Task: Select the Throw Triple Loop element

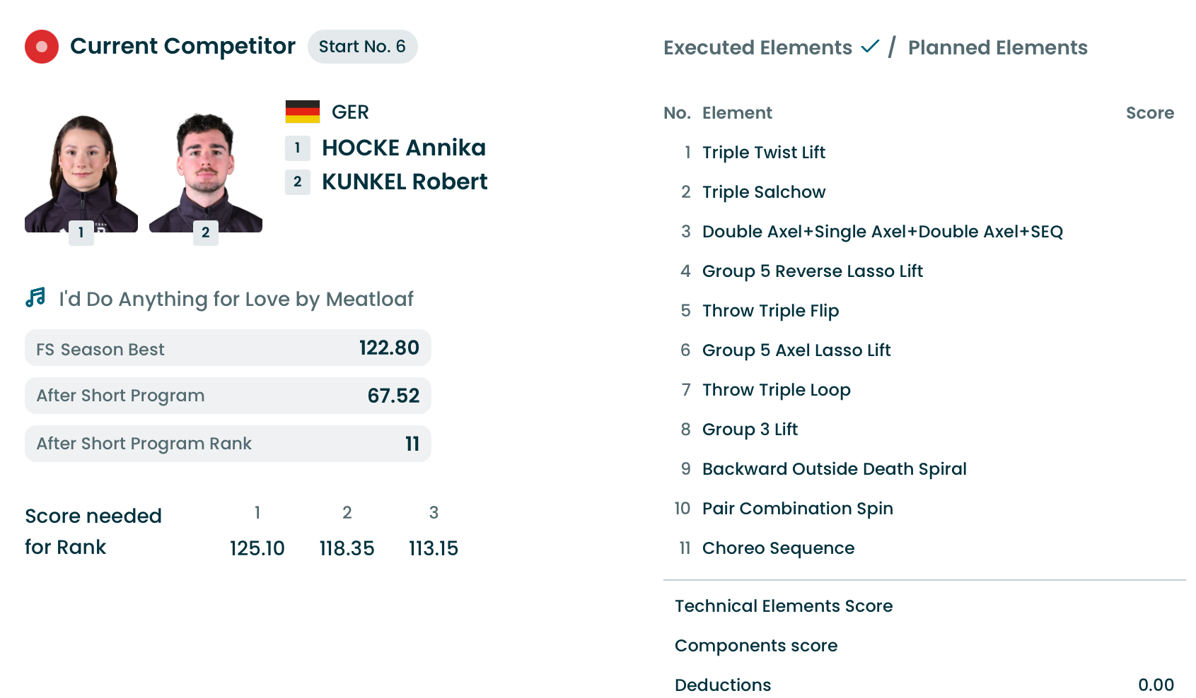Action: coord(777,390)
